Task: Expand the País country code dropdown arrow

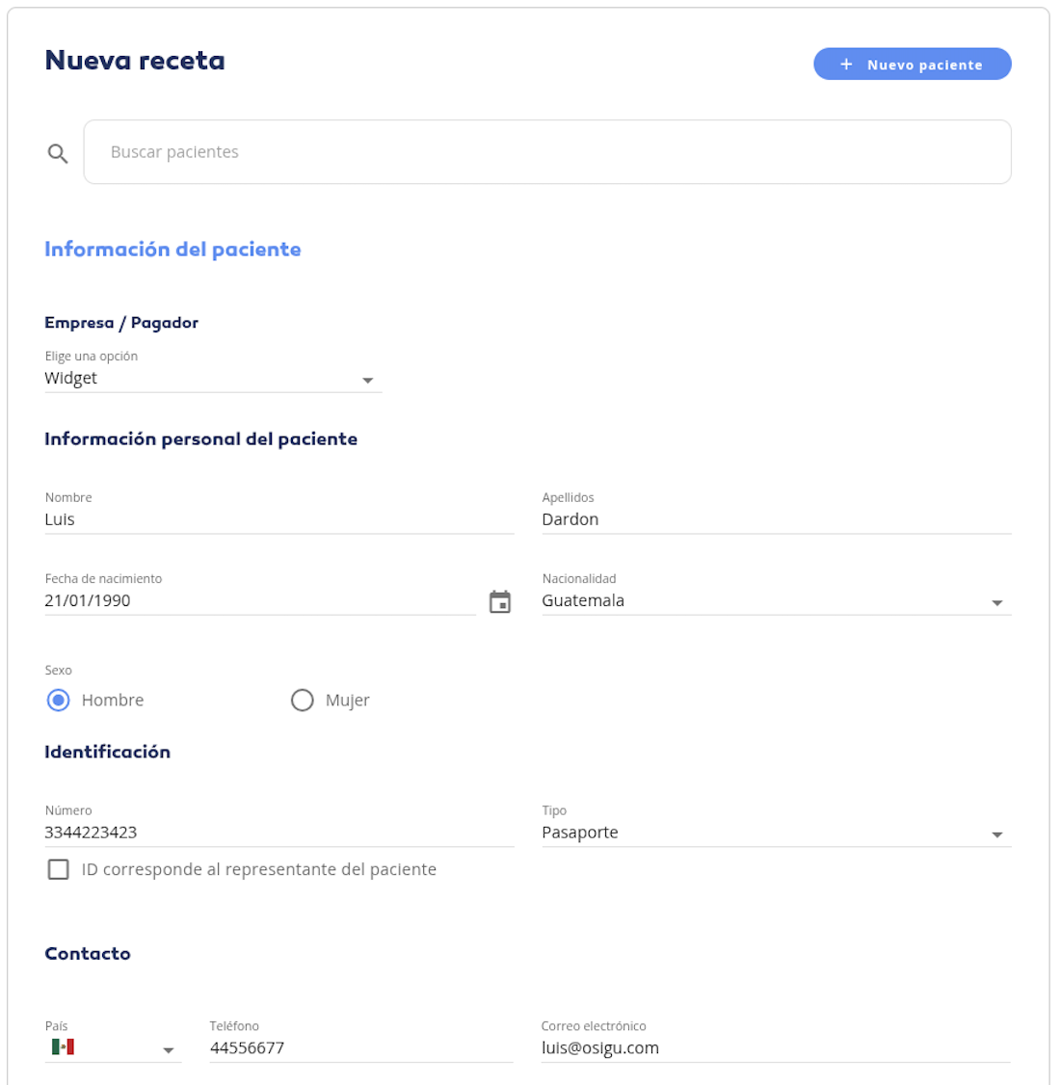Action: point(168,1049)
